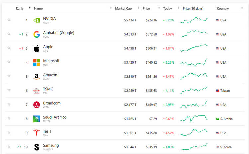Favorite NVIDIA with its star

(9, 20)
